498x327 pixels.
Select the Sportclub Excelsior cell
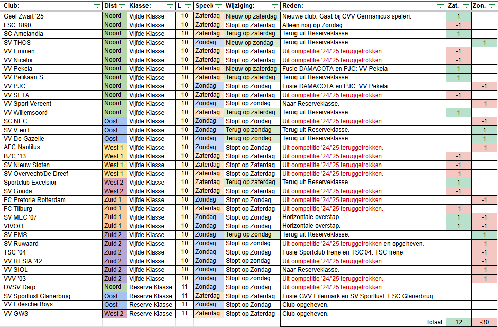point(52,183)
